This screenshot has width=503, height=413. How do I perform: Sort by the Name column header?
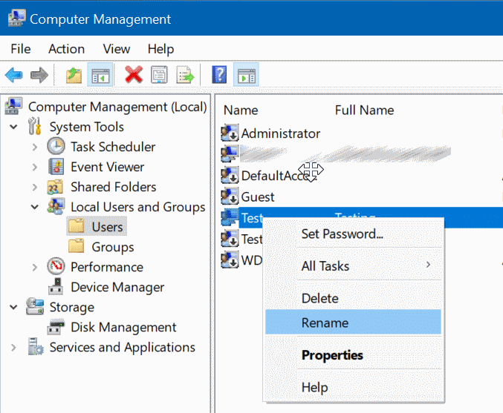[241, 110]
